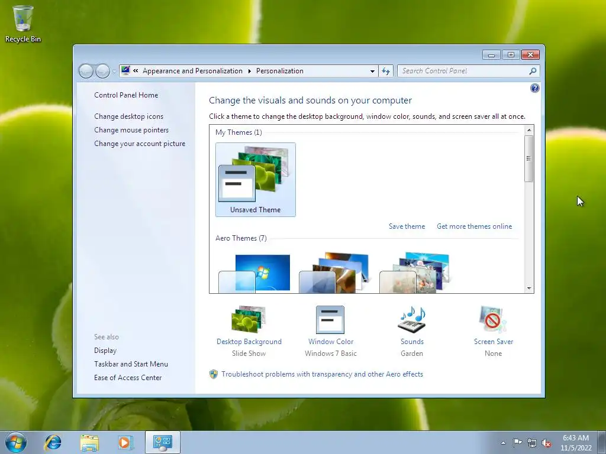Image resolution: width=606 pixels, height=454 pixels.
Task: Click the theme list scroll up arrow
Action: point(528,130)
